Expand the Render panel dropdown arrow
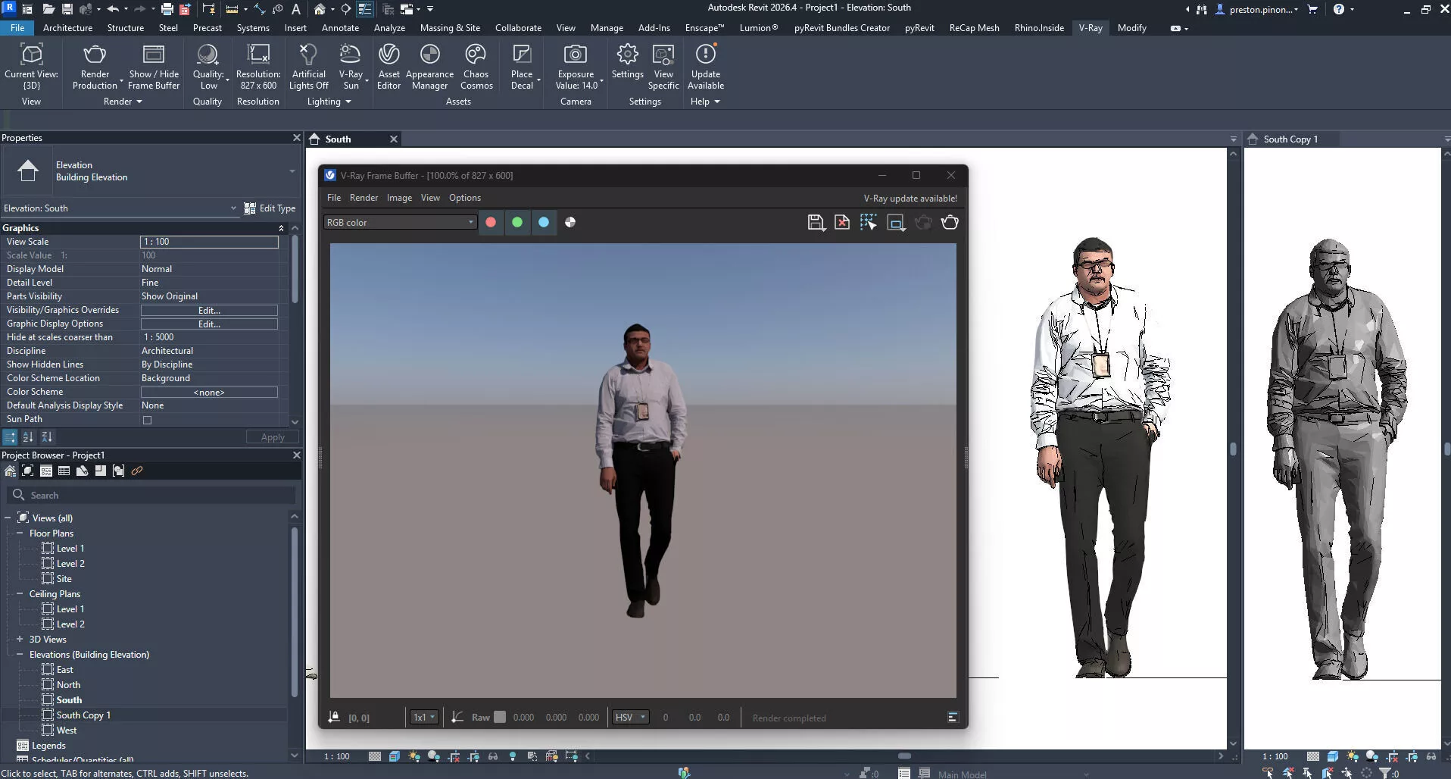This screenshot has width=1451, height=779. pos(139,102)
